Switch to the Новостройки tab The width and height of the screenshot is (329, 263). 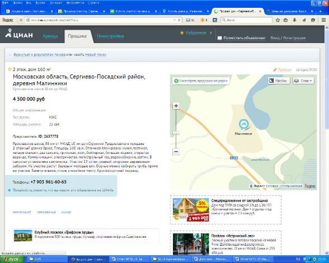pyautogui.click(x=110, y=36)
